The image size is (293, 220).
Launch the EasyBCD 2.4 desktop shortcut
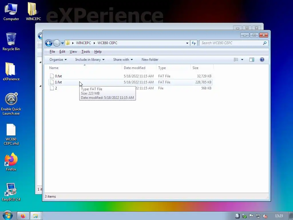[x=11, y=192]
